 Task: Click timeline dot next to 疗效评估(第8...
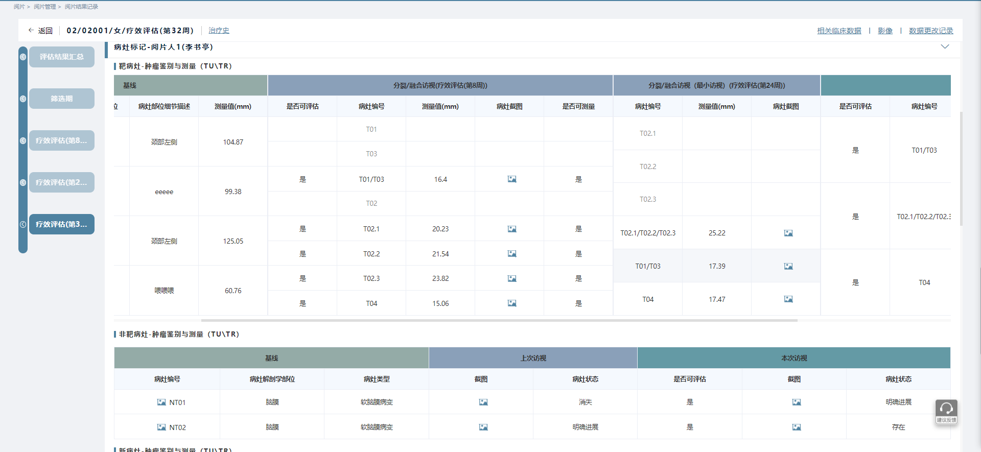pos(23,140)
